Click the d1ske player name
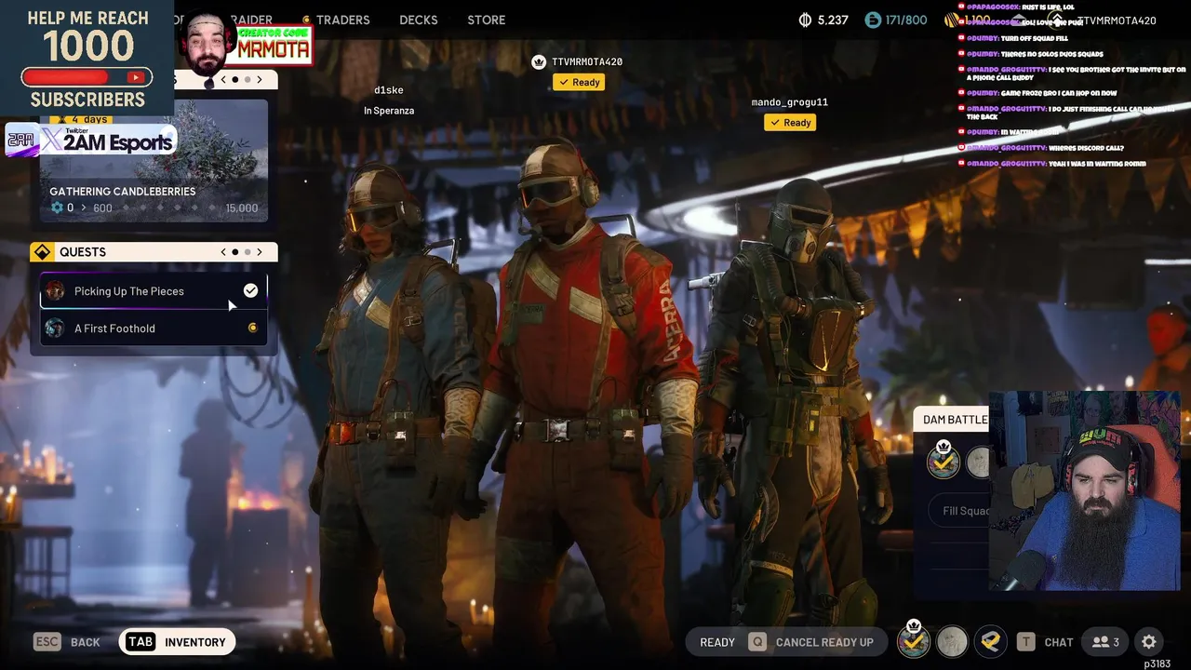The image size is (1191, 670). pyautogui.click(x=389, y=90)
